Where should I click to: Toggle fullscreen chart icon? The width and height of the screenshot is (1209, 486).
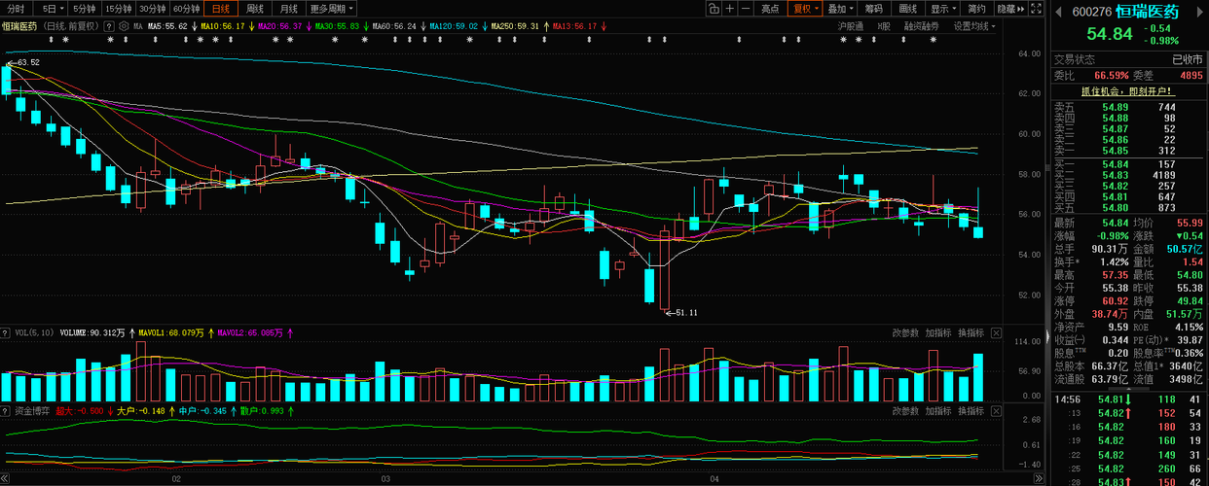(1036, 8)
